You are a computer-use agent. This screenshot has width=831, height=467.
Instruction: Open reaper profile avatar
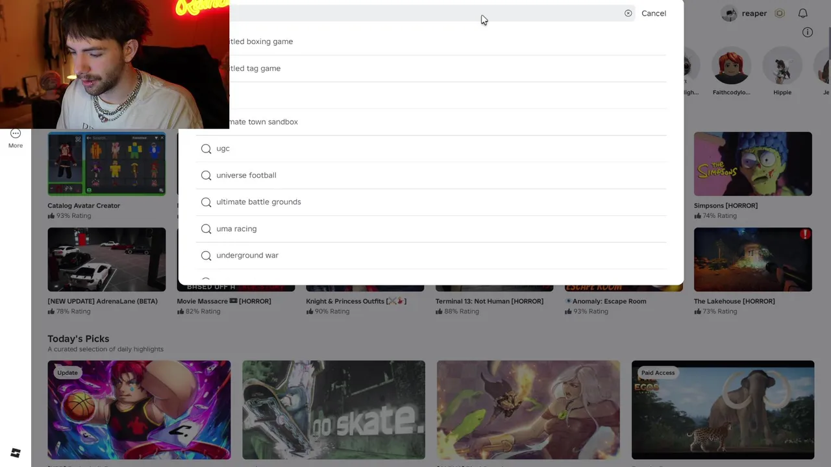[730, 13]
